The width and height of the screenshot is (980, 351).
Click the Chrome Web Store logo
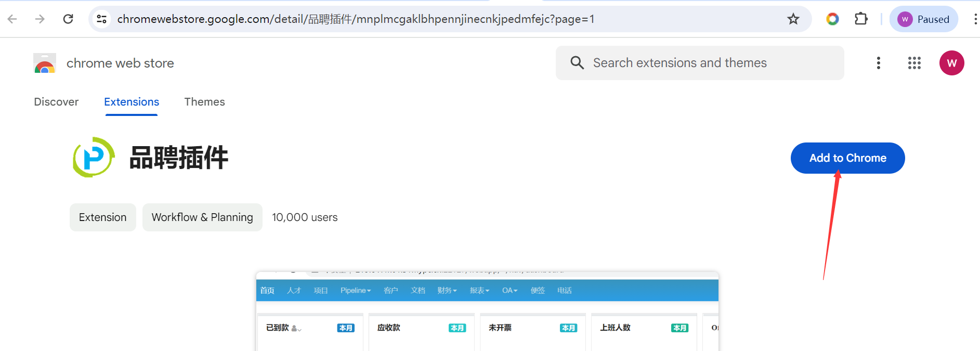(x=45, y=63)
